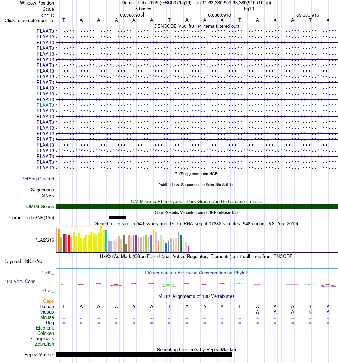Click the 'Click to complement -->' label
338x363 pixels.
click(29, 20)
